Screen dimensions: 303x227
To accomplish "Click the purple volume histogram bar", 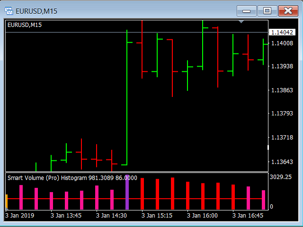I will click(x=127, y=192).
